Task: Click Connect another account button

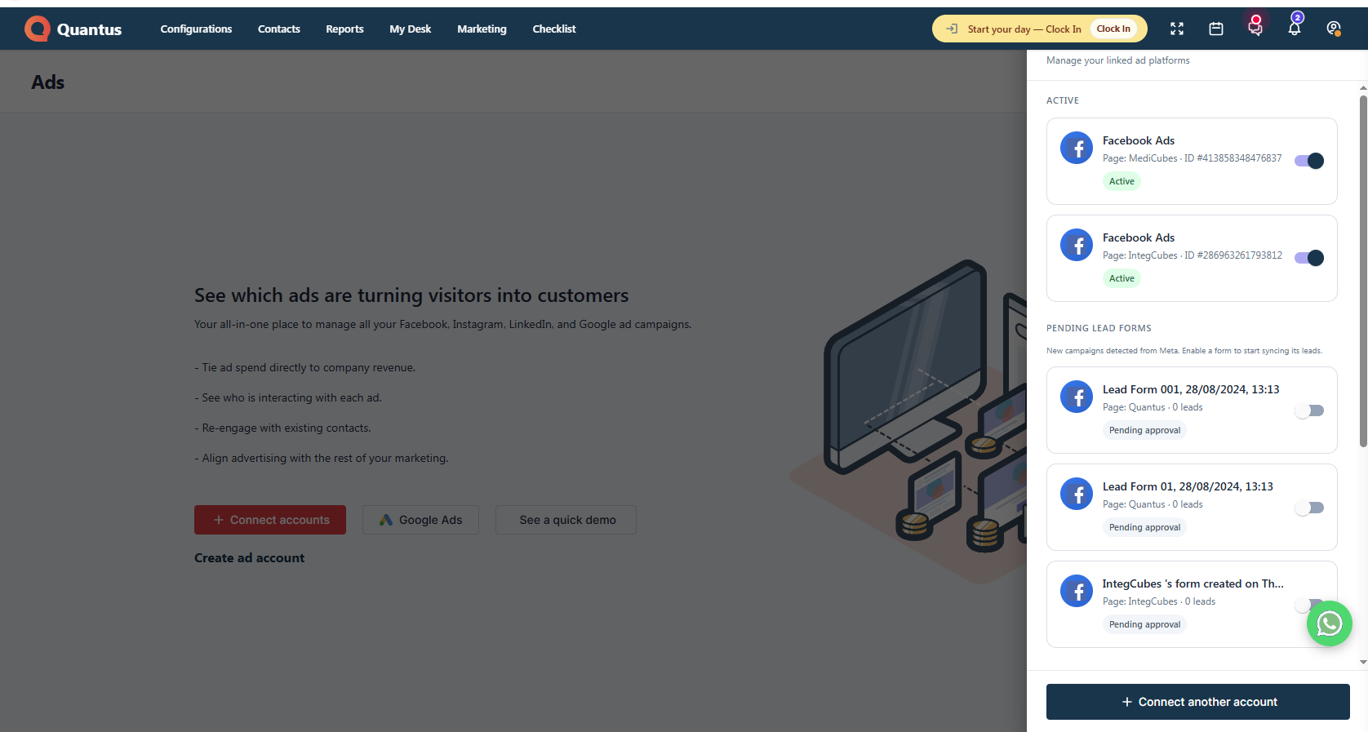Action: [1198, 702]
